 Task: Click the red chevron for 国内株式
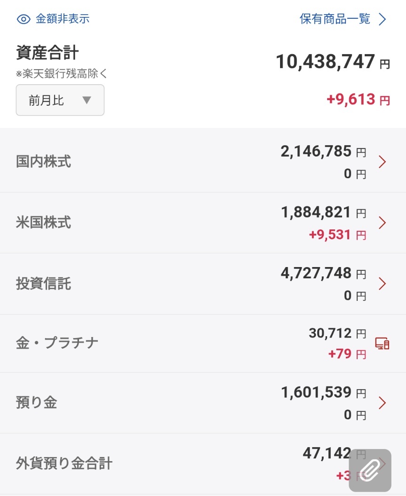383,162
